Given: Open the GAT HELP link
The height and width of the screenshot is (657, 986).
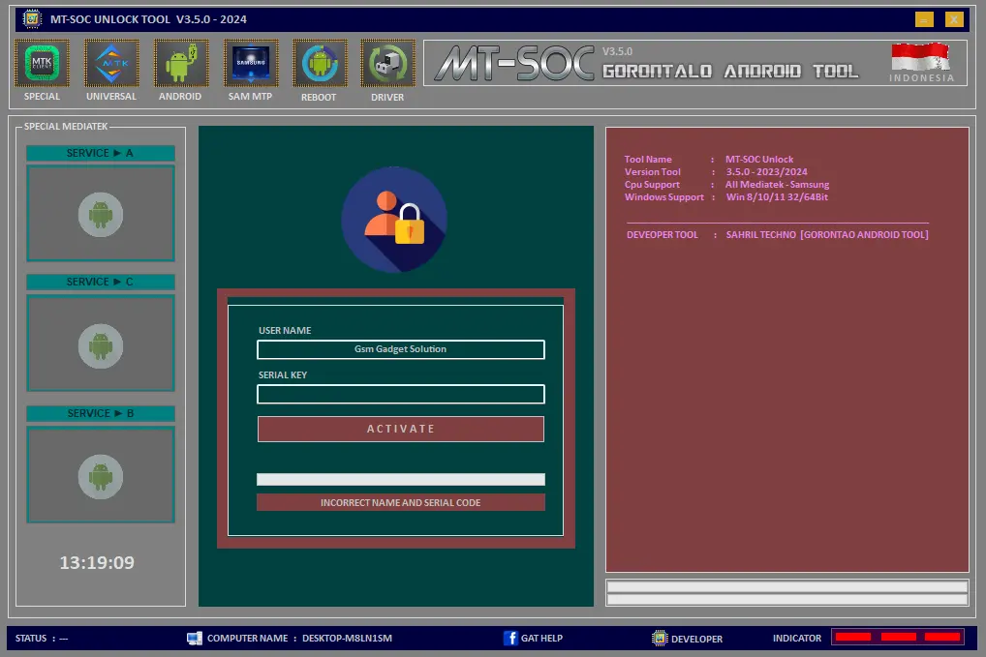Looking at the screenshot, I should (x=541, y=639).
